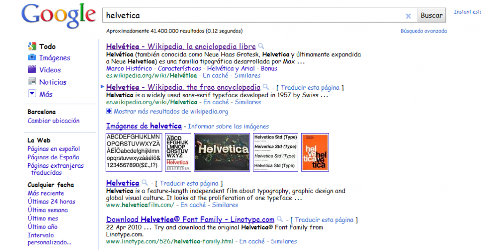This screenshot has width=481, height=250.
Task: Open En caché for linotype.com result
Action: [252, 242]
